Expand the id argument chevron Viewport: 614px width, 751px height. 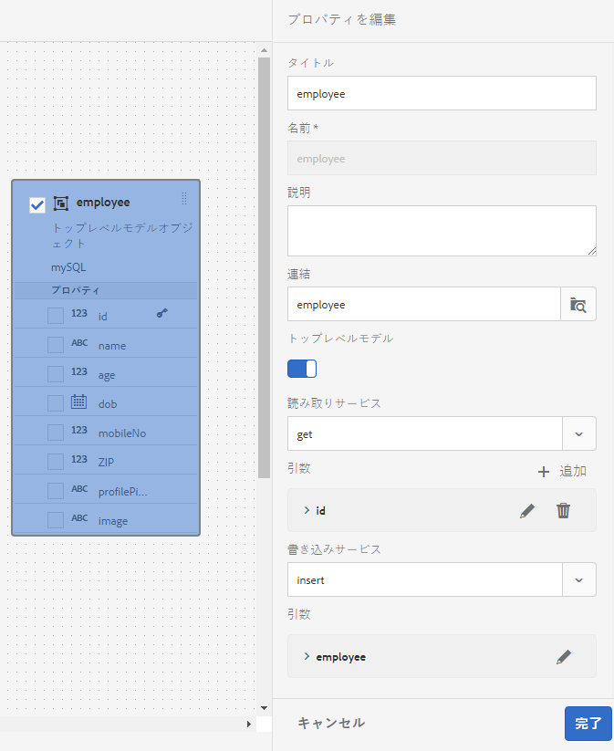[307, 510]
